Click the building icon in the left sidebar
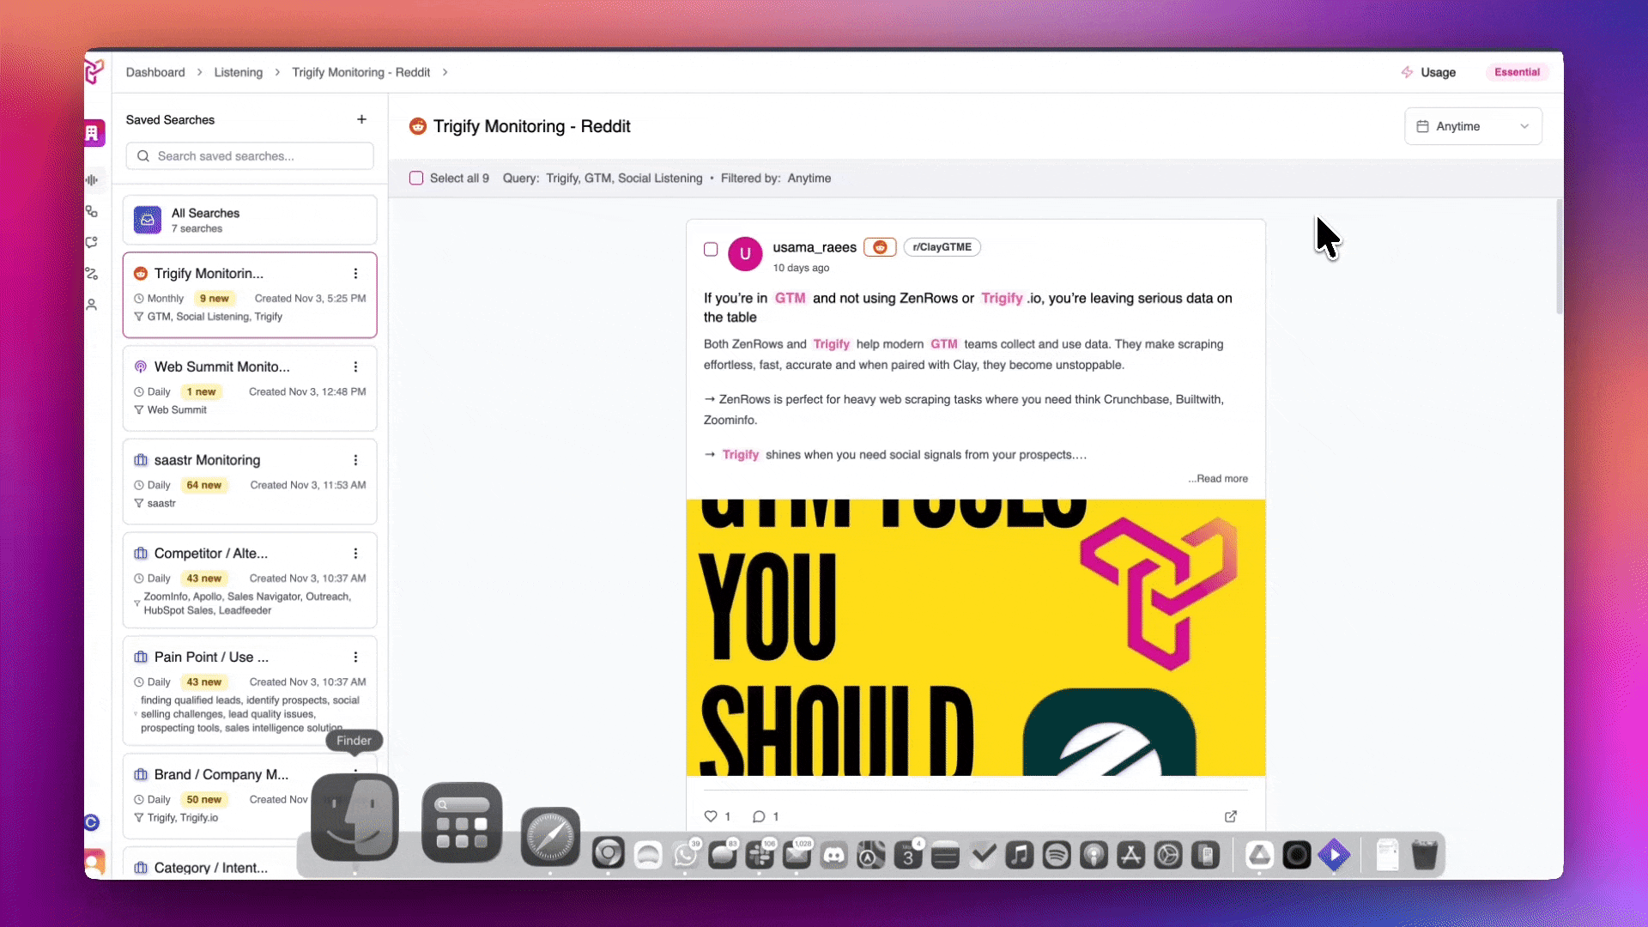 (x=93, y=133)
